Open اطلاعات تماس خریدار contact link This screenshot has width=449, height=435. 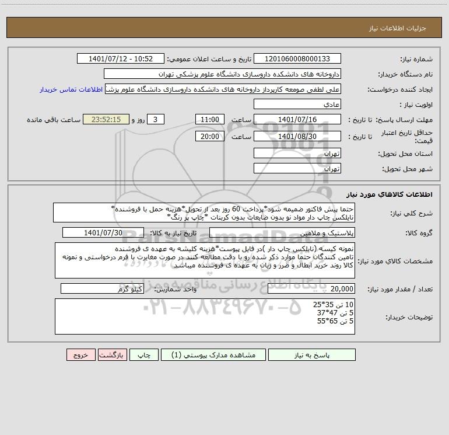(71, 89)
